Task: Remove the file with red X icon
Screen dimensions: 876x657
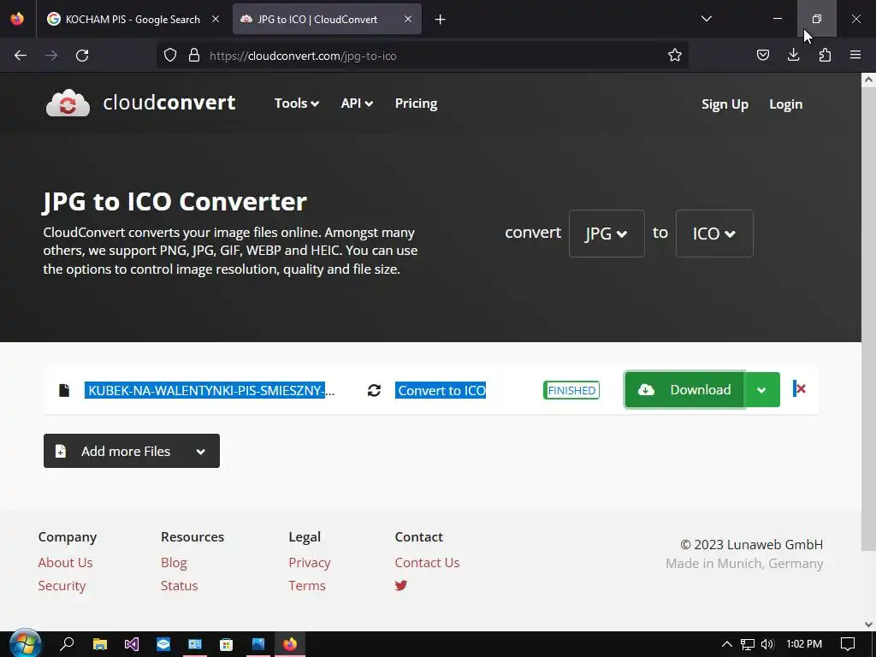Action: [800, 388]
